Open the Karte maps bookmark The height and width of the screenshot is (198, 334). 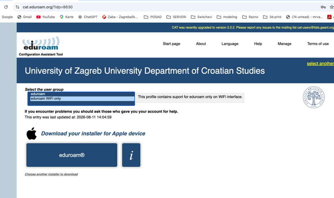tap(66, 17)
